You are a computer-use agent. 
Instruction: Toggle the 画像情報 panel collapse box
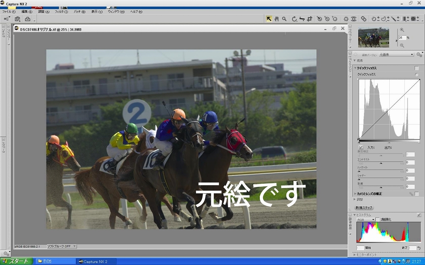(x=350, y=215)
